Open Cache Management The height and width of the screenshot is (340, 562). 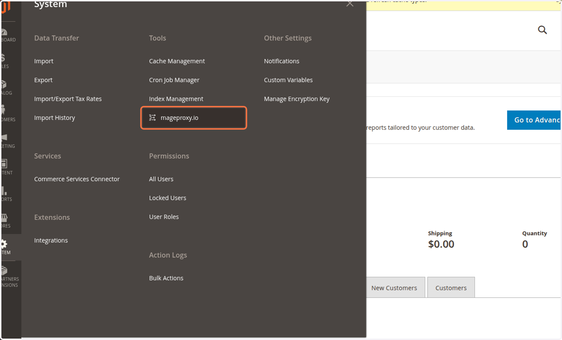coord(177,61)
